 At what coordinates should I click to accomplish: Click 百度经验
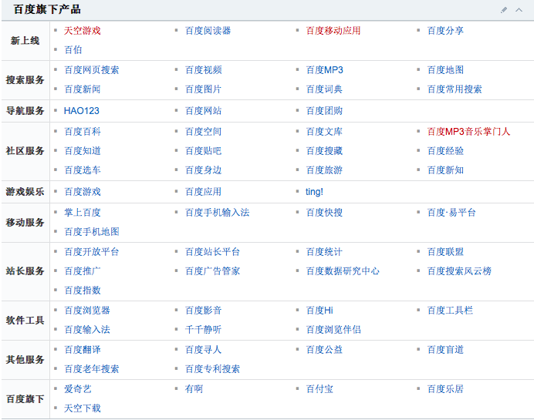point(445,151)
